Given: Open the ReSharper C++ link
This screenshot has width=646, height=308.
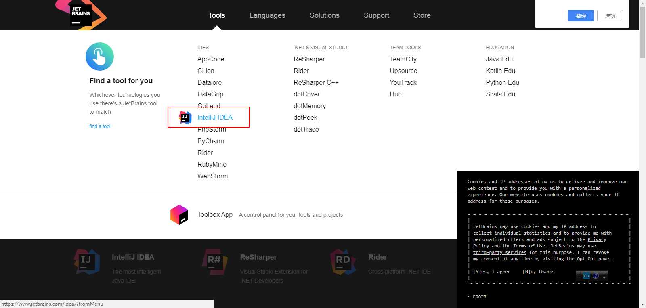Looking at the screenshot, I should point(316,82).
